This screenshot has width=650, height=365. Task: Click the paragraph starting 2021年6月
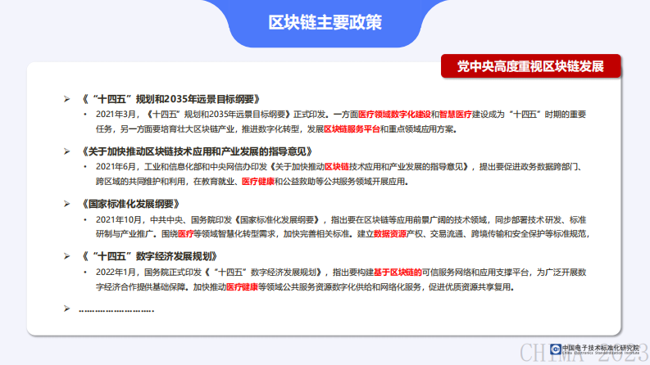pyautogui.click(x=341, y=174)
